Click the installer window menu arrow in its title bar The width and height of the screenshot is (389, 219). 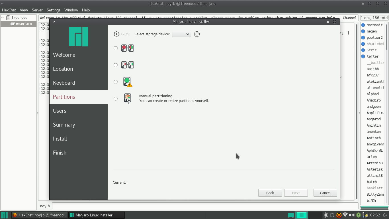coord(54,22)
